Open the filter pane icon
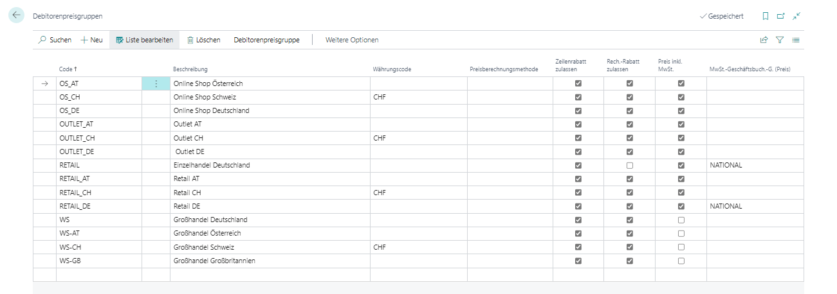Viewport: 837px width, 294px height. [780, 40]
